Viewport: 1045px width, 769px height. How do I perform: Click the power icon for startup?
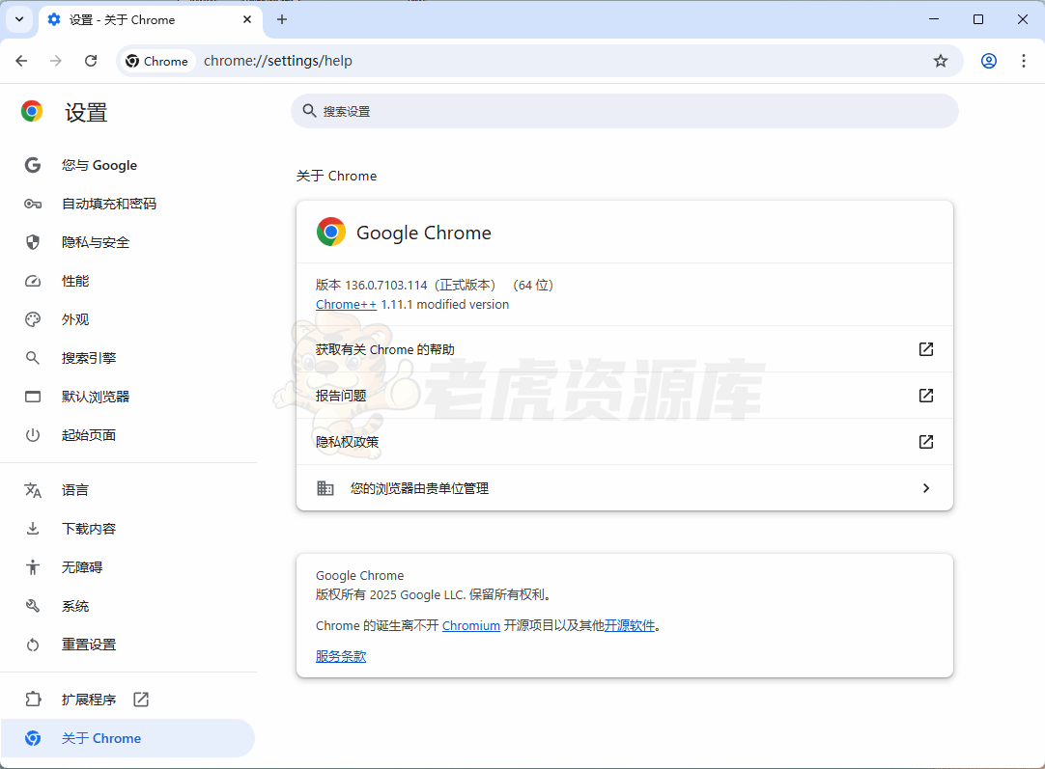coord(33,435)
